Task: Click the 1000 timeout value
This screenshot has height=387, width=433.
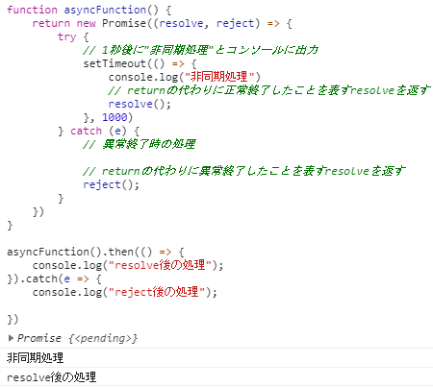Action: pyautogui.click(x=115, y=117)
